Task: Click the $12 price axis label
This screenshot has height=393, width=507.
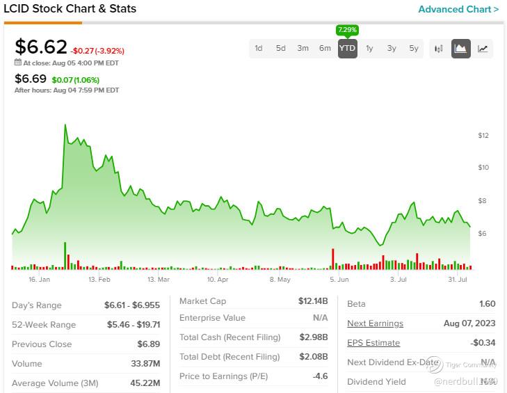Action: 483,135
